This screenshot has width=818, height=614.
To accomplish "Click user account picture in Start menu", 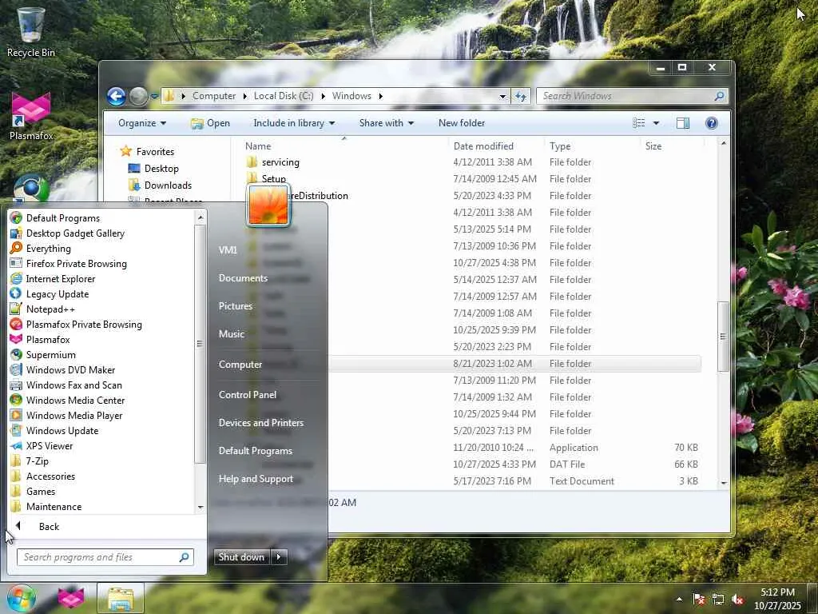I will [268, 205].
